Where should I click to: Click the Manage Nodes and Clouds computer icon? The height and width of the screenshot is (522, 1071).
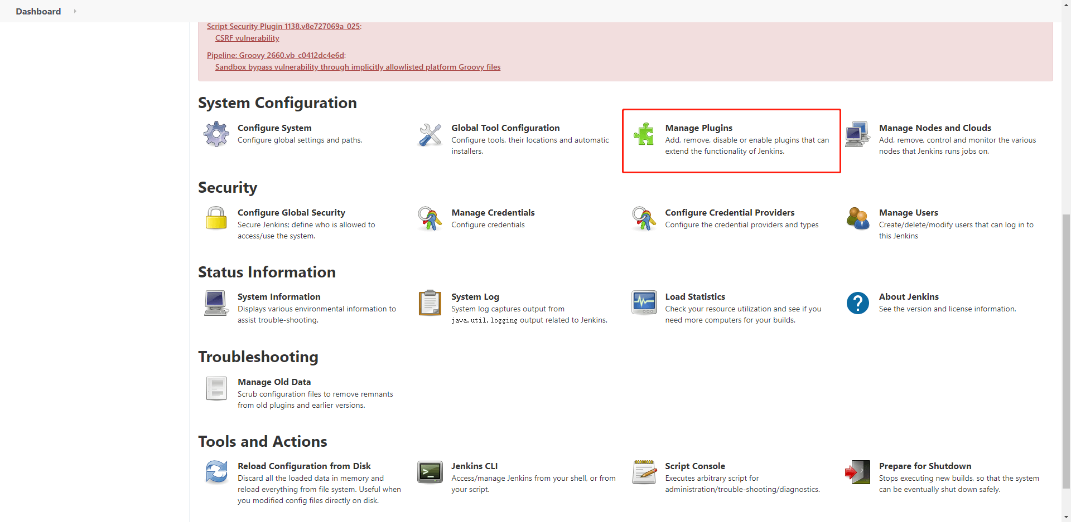click(x=858, y=134)
